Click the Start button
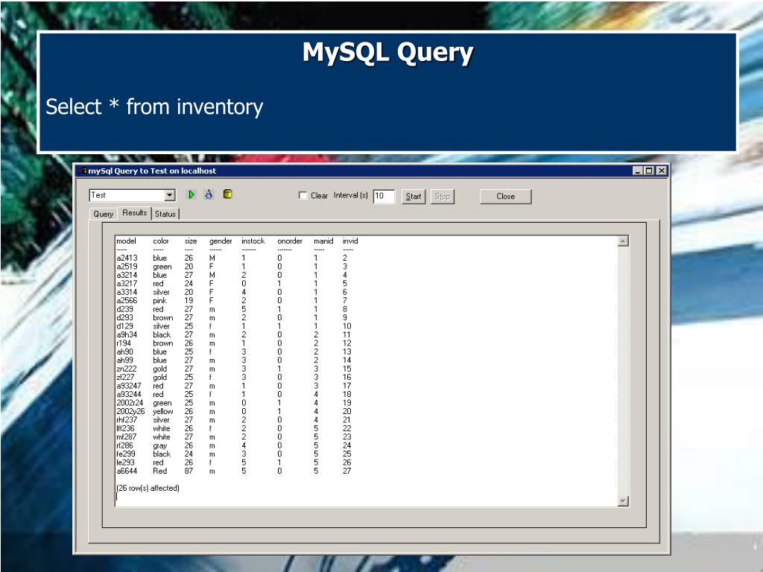This screenshot has width=763, height=572. click(414, 197)
